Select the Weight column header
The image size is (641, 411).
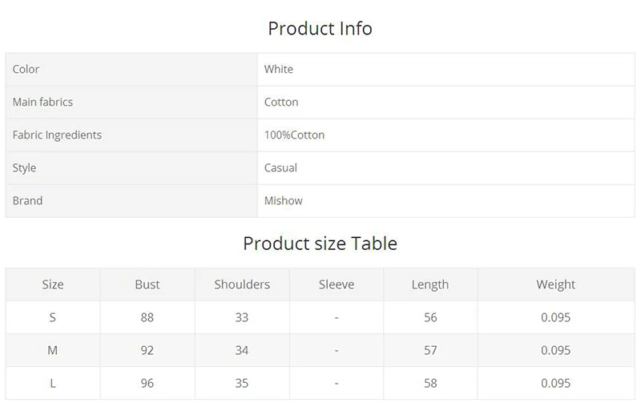pyautogui.click(x=556, y=285)
